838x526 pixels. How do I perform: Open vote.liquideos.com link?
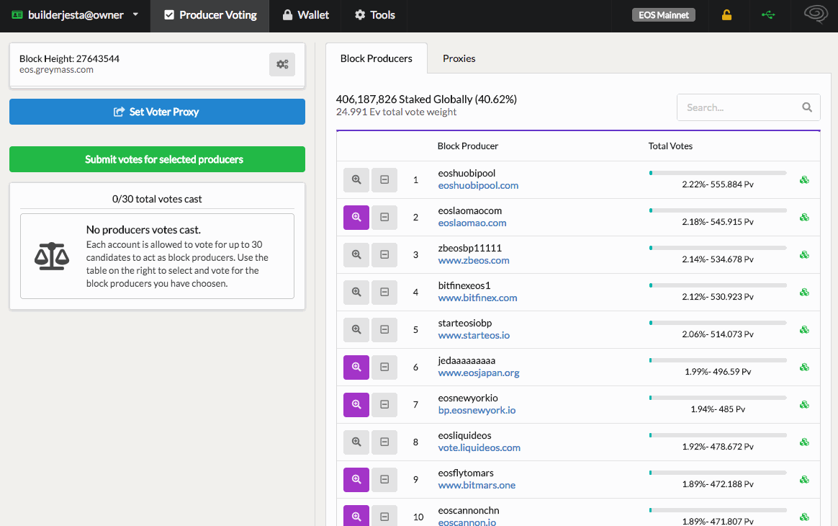(479, 448)
